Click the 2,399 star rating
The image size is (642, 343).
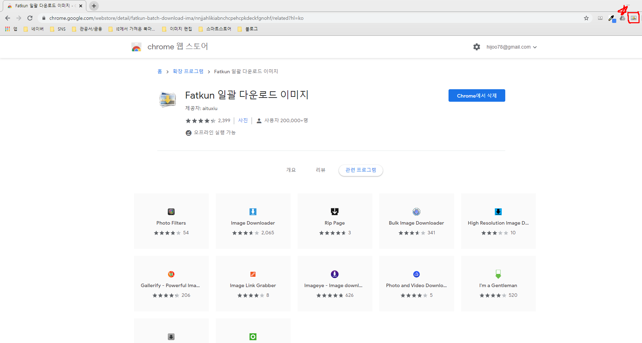click(208, 120)
